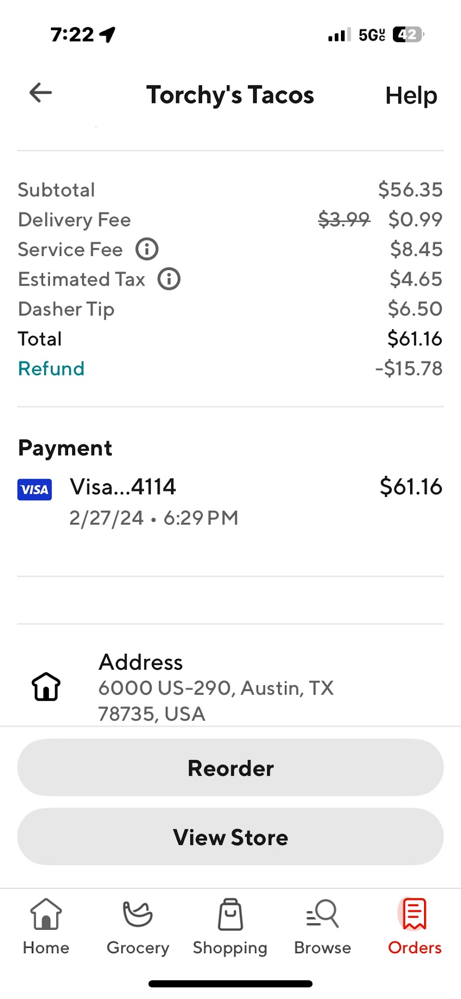Tap the back arrow icon
Screen dimensions: 461x999
click(x=41, y=93)
